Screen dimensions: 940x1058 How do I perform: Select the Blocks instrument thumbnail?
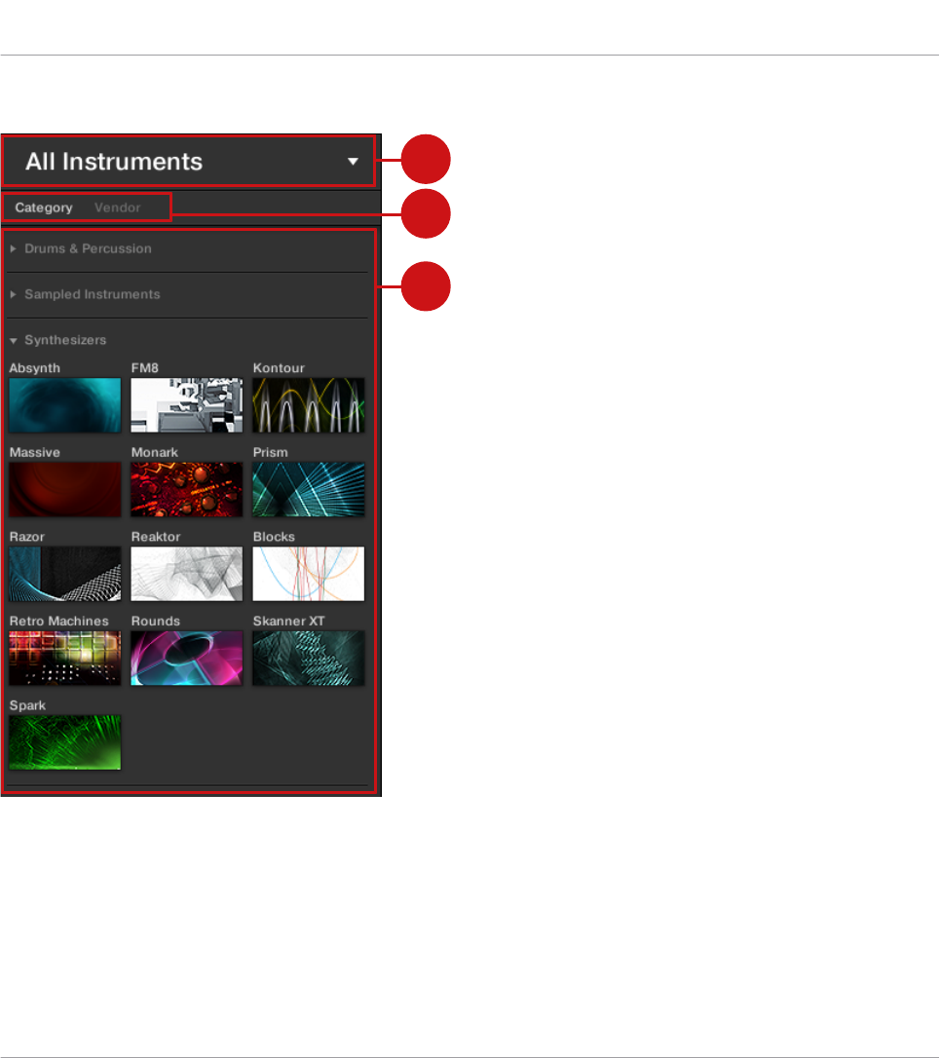click(x=309, y=574)
